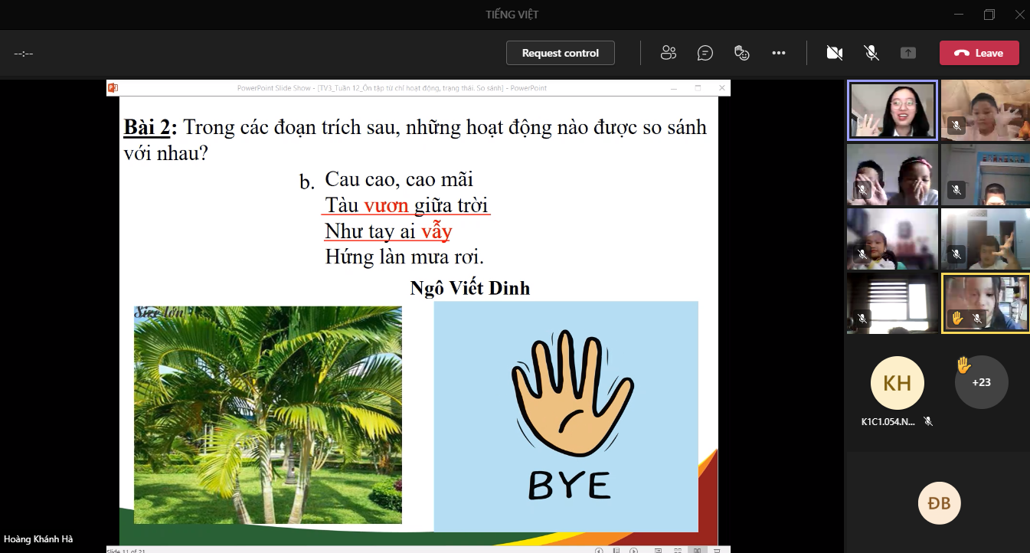Open the meeting chat panel
This screenshot has width=1030, height=553.
pos(705,53)
